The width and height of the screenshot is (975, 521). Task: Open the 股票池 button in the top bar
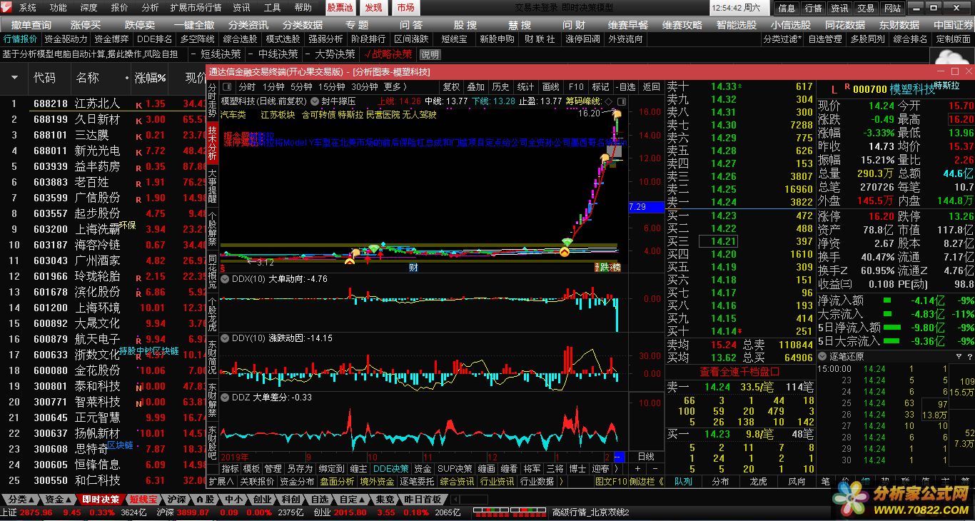(340, 8)
